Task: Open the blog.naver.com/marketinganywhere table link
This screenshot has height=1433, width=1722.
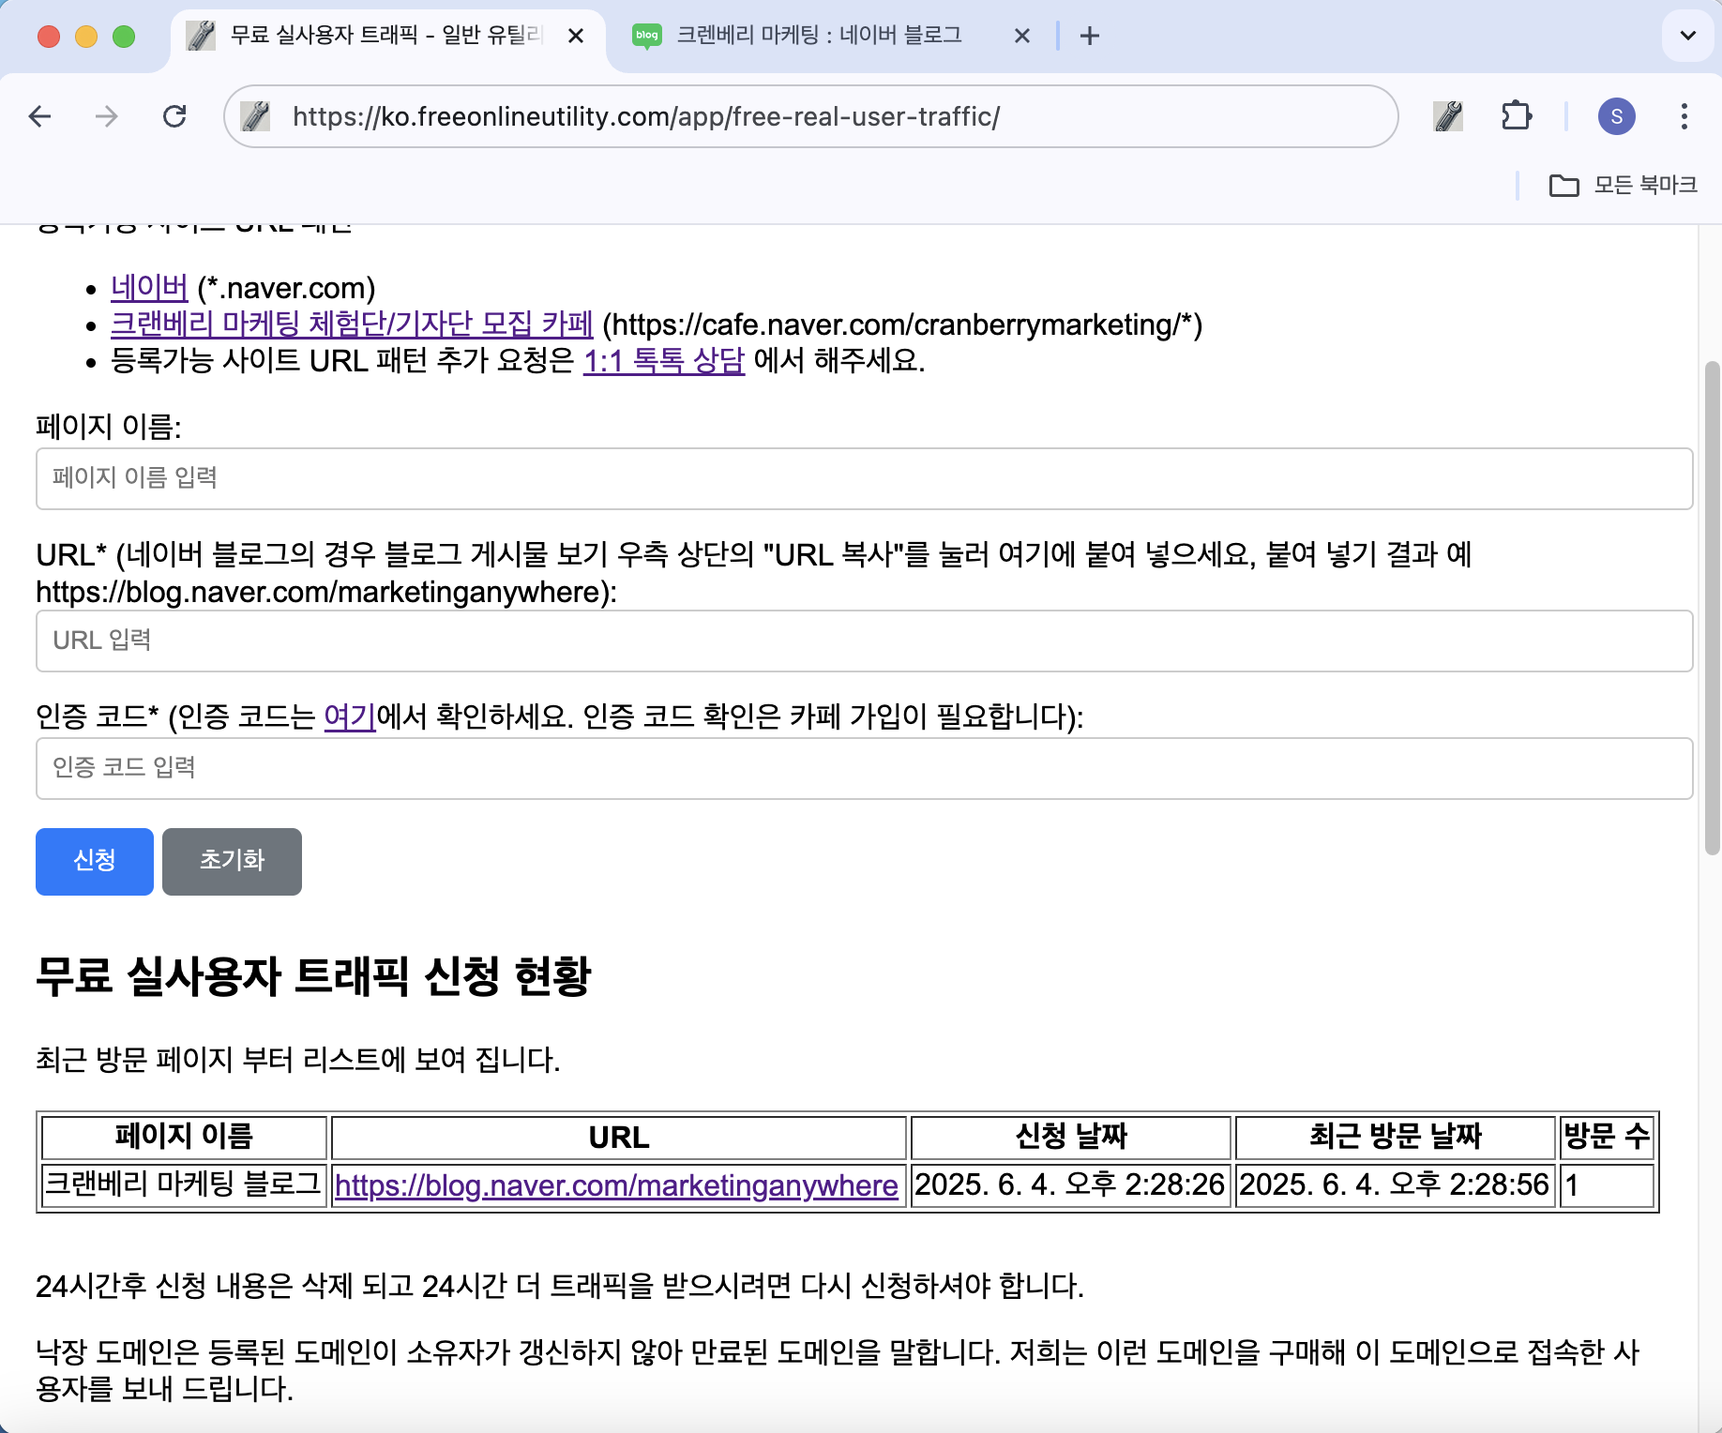Action: click(x=616, y=1185)
